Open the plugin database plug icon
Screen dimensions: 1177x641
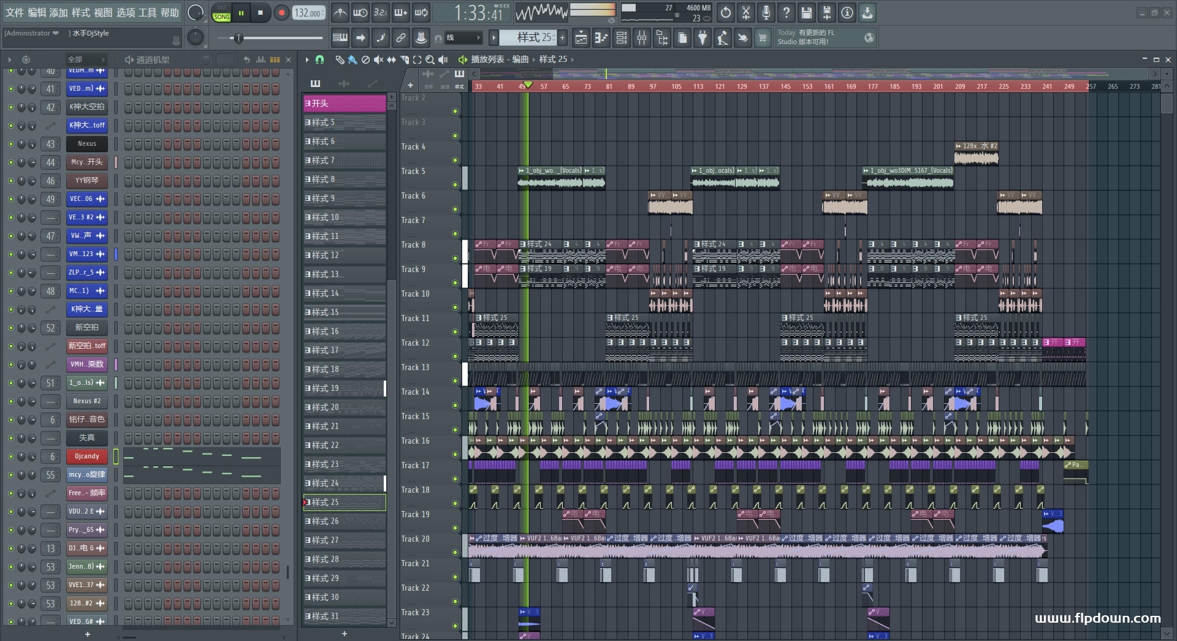703,38
